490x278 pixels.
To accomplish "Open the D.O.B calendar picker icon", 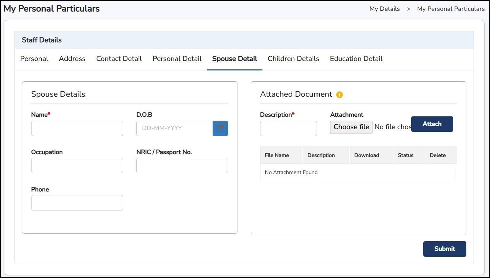I will click(220, 128).
